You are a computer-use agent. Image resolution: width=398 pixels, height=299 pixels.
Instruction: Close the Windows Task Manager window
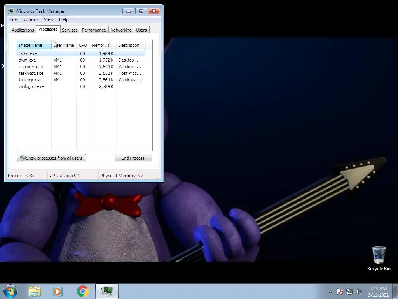pyautogui.click(x=154, y=11)
